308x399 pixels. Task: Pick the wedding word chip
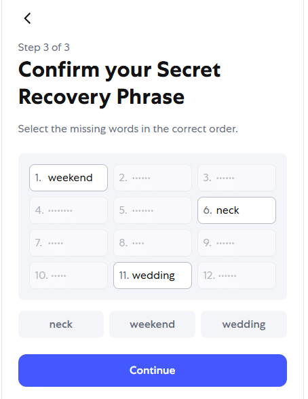pyautogui.click(x=244, y=324)
